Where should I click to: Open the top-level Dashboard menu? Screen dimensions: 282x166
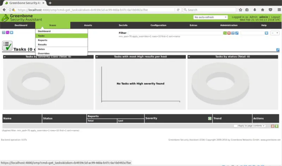[21, 25]
